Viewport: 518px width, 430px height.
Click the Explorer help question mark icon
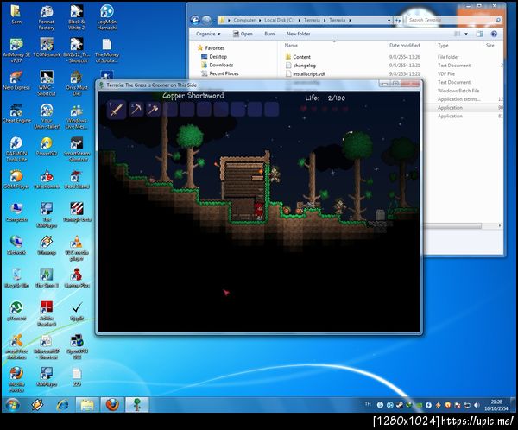pos(494,34)
